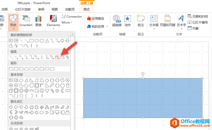Switch to the 格式 ribbon tab
The image size is (212, 130).
[87, 9]
